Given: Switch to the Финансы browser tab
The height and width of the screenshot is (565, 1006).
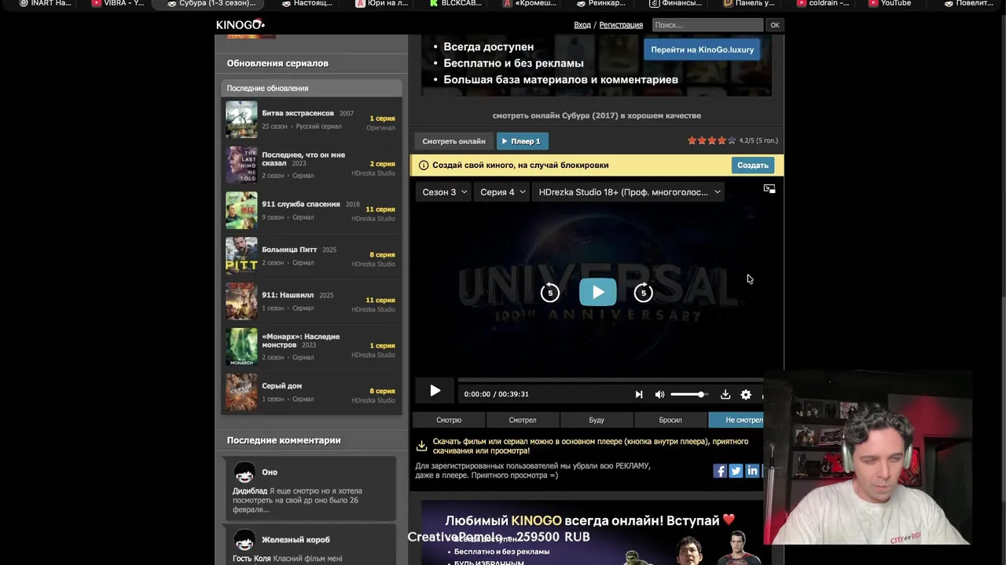Looking at the screenshot, I should click(x=675, y=3).
